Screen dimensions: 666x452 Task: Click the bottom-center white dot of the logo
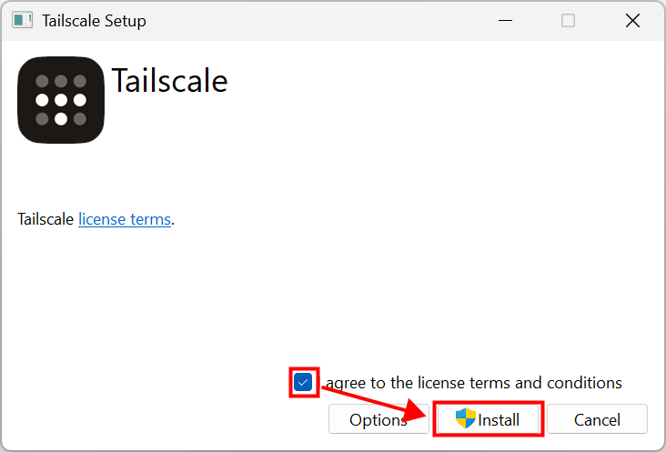click(x=61, y=118)
